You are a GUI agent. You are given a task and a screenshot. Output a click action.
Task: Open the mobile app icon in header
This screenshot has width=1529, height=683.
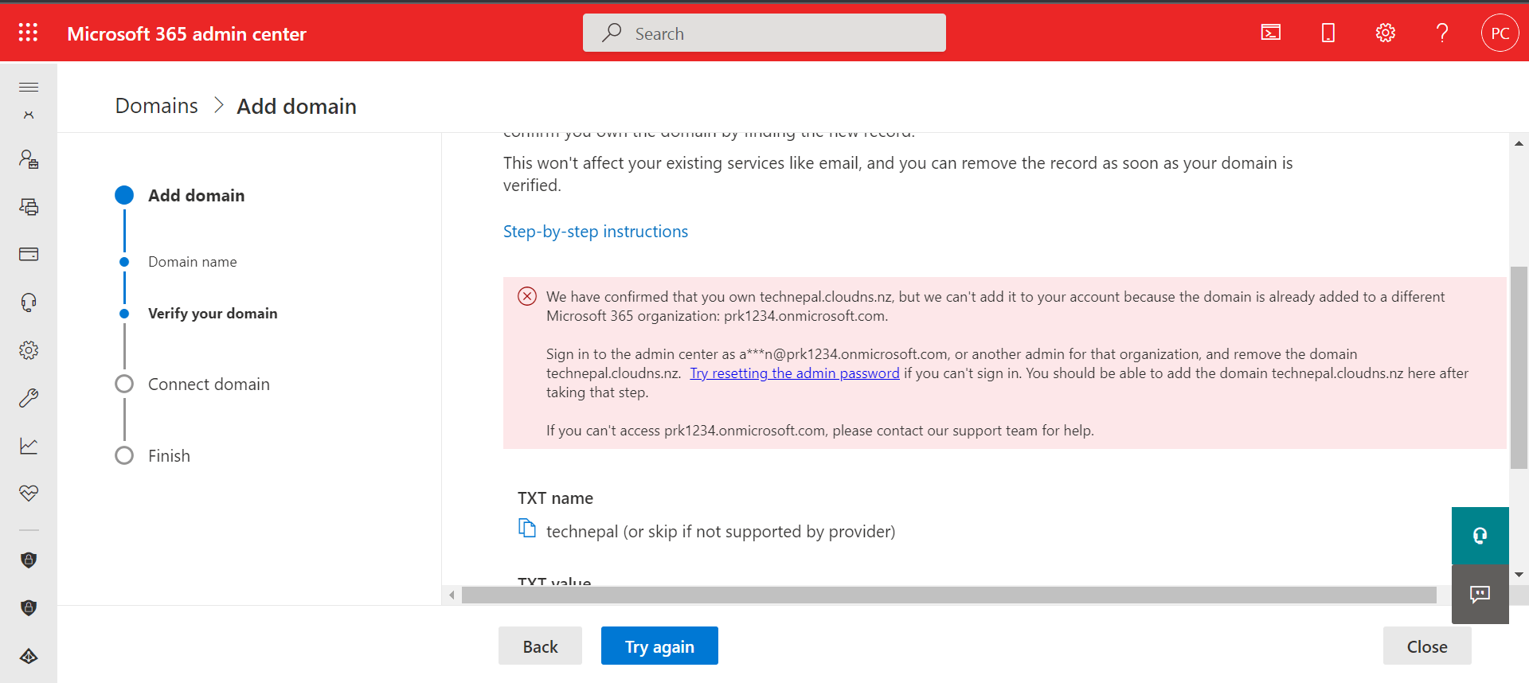click(1328, 33)
